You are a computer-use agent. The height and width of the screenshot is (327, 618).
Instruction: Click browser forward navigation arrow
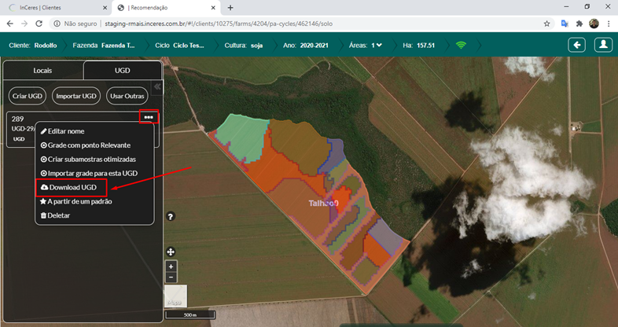pyautogui.click(x=24, y=24)
